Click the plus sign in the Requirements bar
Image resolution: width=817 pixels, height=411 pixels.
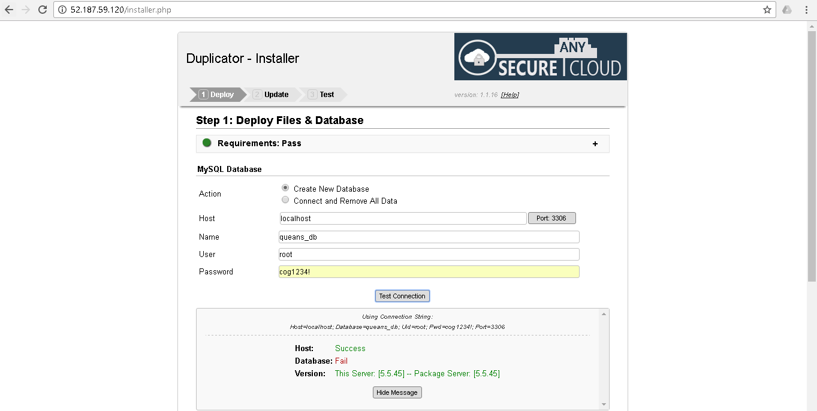[x=595, y=144]
